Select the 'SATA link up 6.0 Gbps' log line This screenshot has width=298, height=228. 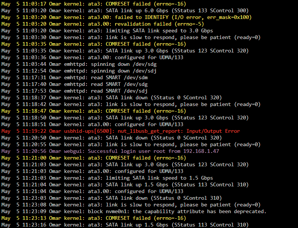click(x=125, y=11)
